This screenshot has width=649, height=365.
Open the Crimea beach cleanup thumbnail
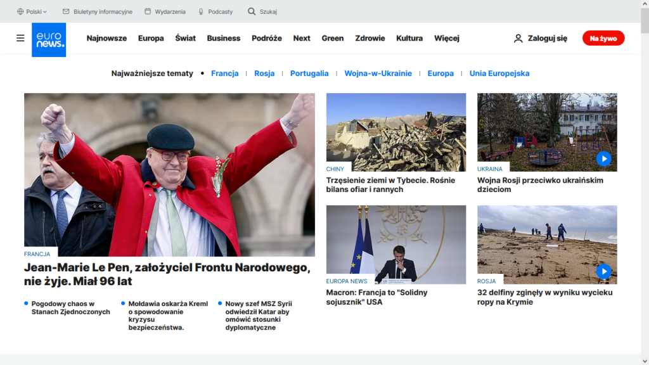coord(547,245)
